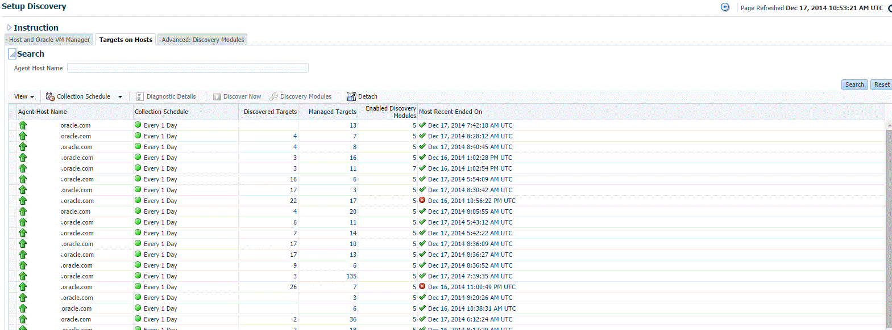Viewport: 892px width, 330px height.
Task: Click green schedule circle in 5:43:12 AM row
Action: [138, 222]
